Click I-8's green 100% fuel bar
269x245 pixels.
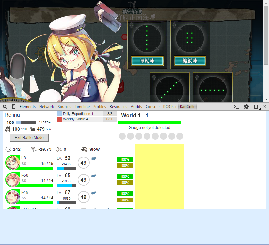pos(125,159)
